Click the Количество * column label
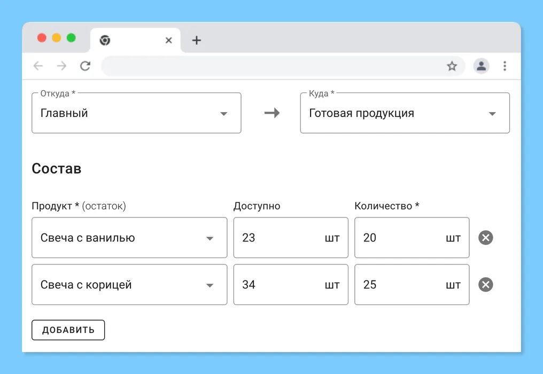The height and width of the screenshot is (374, 543). pyautogui.click(x=387, y=206)
